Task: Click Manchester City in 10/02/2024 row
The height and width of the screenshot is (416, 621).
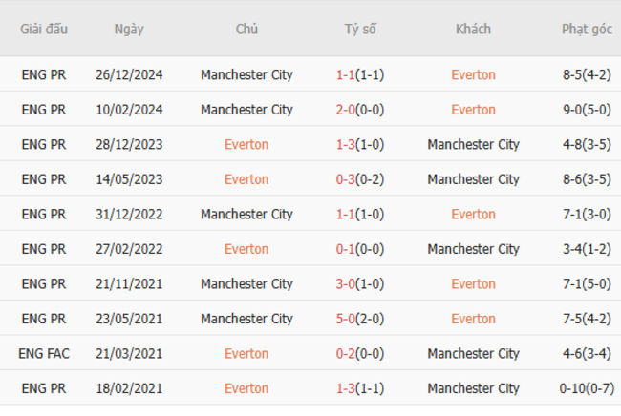Action: pyautogui.click(x=246, y=110)
